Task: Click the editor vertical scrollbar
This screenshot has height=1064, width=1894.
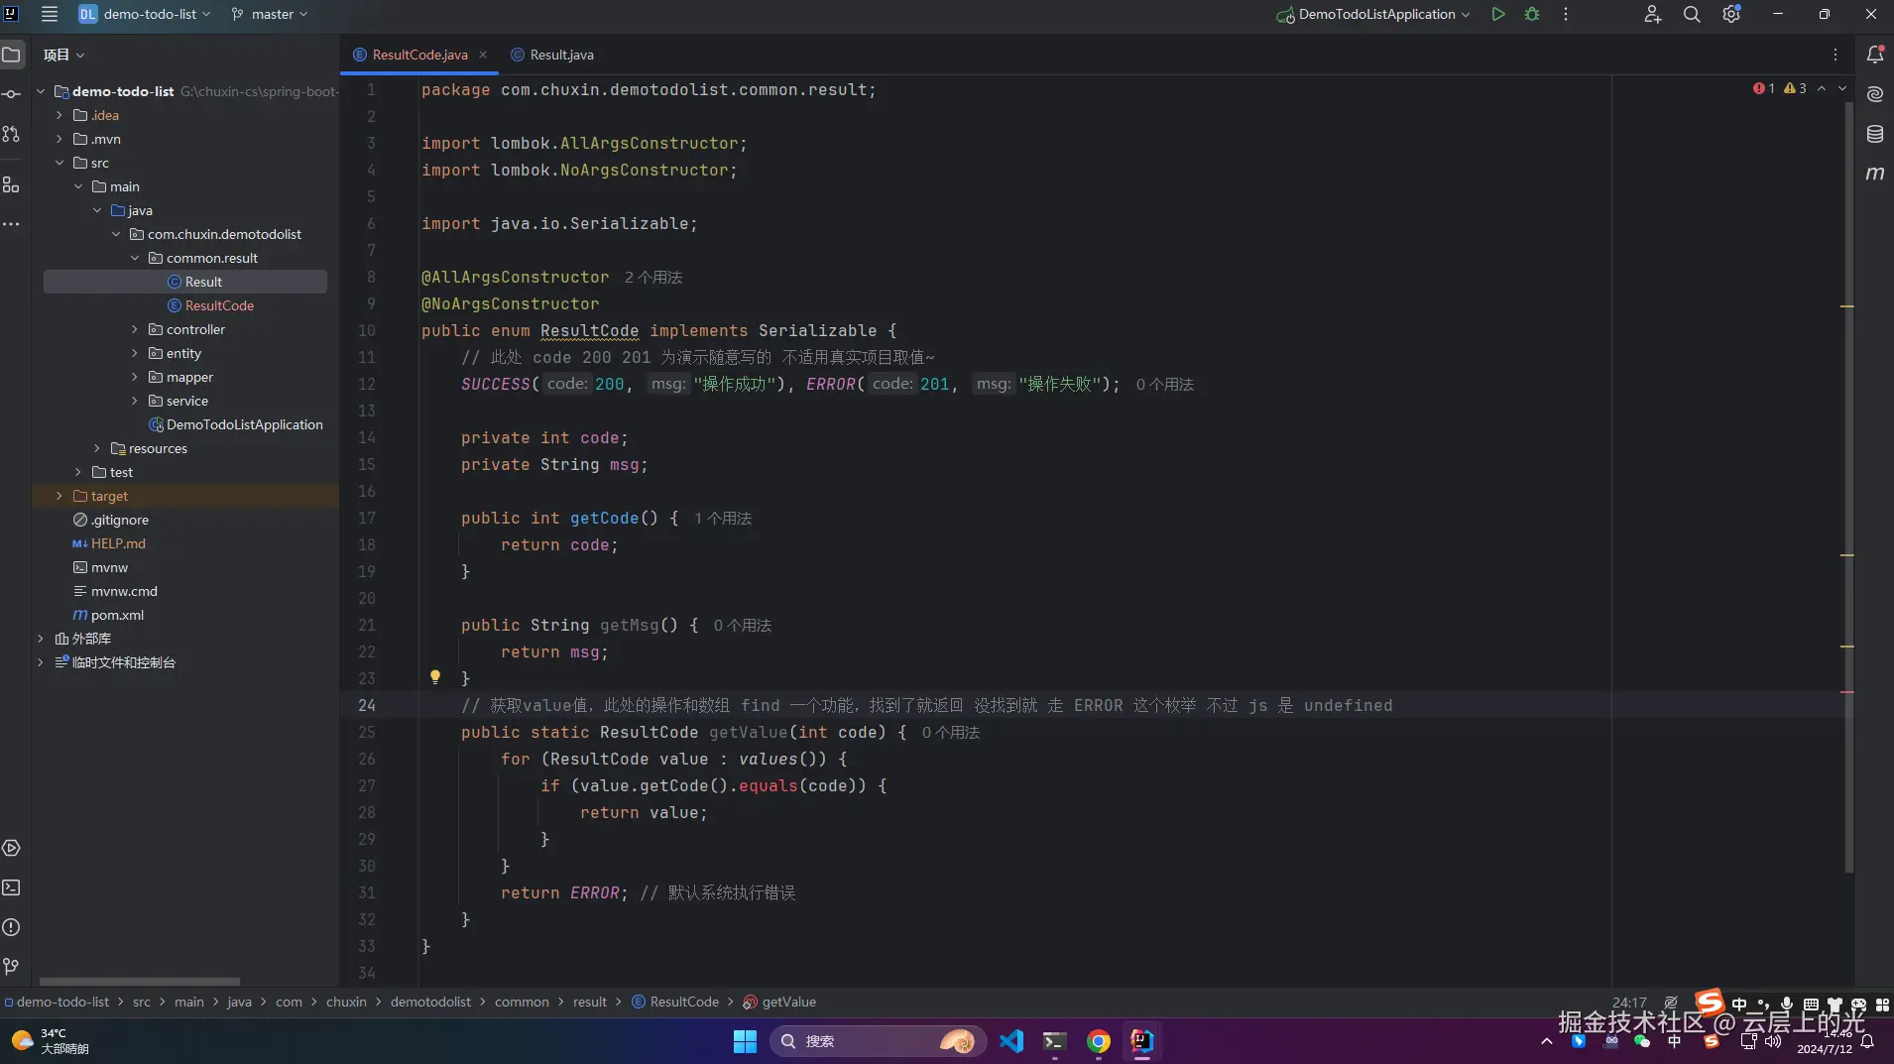Action: pos(1848,486)
